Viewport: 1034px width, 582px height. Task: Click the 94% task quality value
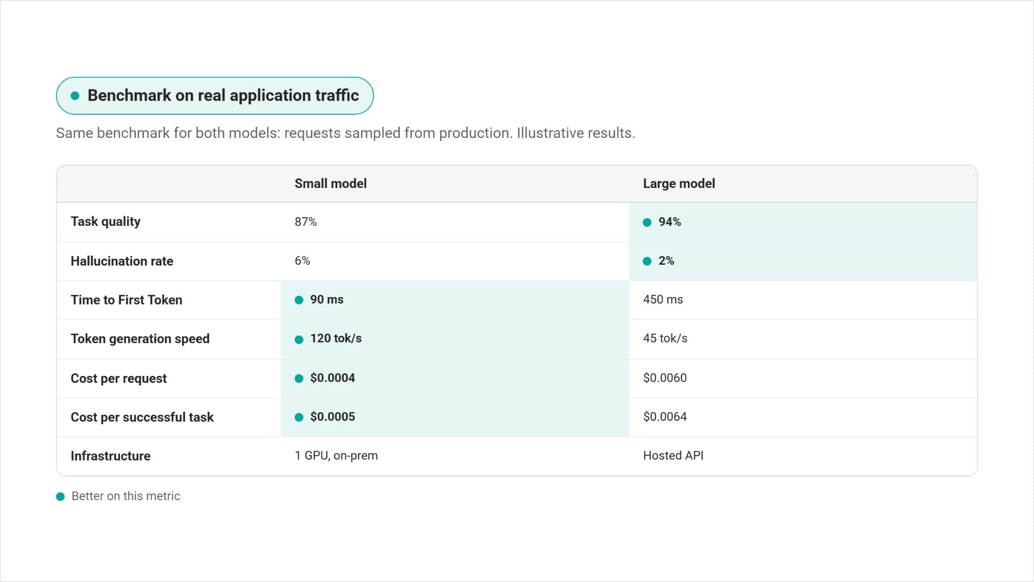669,222
